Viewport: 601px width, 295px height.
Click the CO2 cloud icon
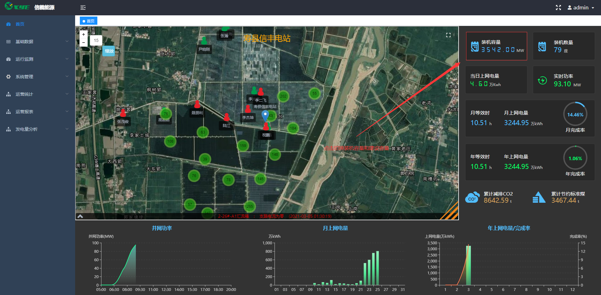point(472,197)
